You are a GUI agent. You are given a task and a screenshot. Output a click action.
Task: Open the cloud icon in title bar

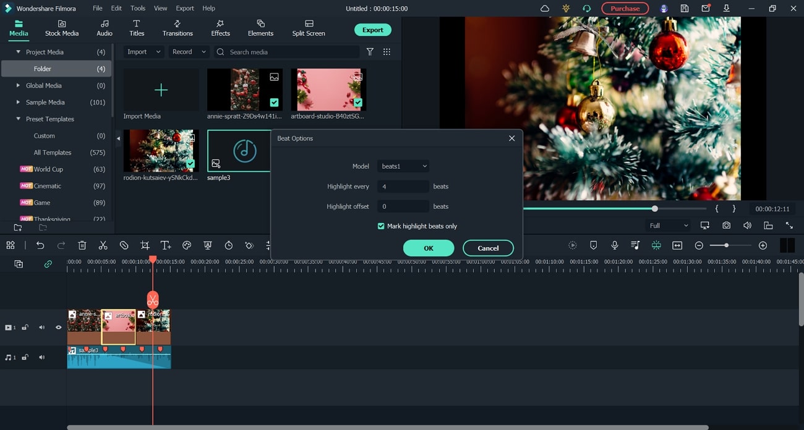coord(545,9)
